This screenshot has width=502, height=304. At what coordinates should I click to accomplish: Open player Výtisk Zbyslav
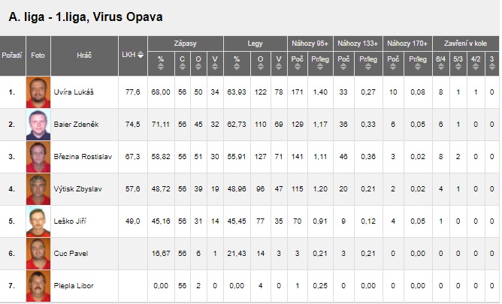pyautogui.click(x=77, y=189)
